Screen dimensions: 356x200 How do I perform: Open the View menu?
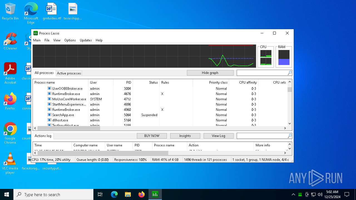point(57,40)
